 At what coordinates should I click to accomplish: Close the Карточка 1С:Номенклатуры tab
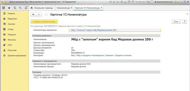point(102,8)
